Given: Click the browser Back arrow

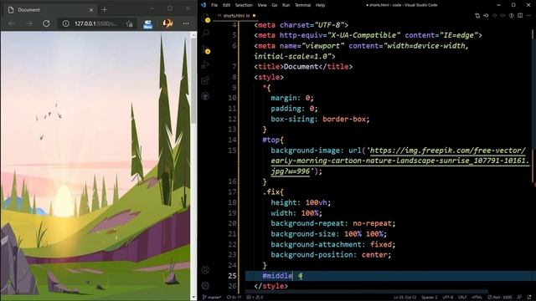Looking at the screenshot, I should point(12,23).
